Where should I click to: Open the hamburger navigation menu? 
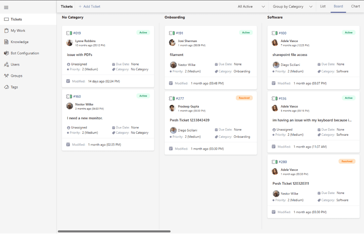6,7
